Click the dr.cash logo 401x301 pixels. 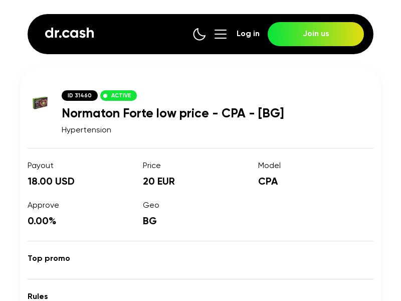click(69, 33)
